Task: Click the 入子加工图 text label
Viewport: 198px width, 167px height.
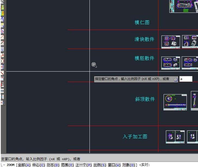Action: (x=135, y=137)
